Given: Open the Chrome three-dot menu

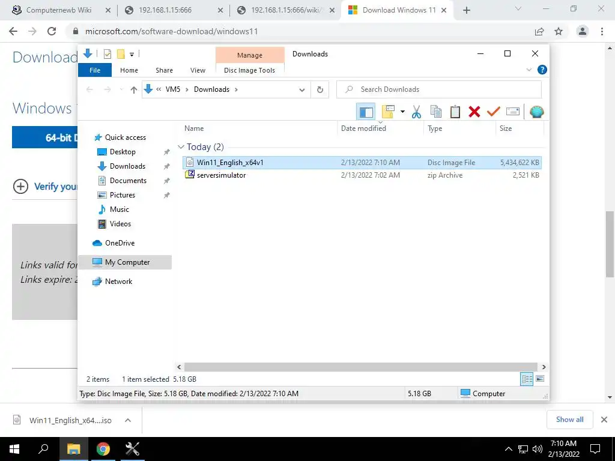Looking at the screenshot, I should point(602,31).
